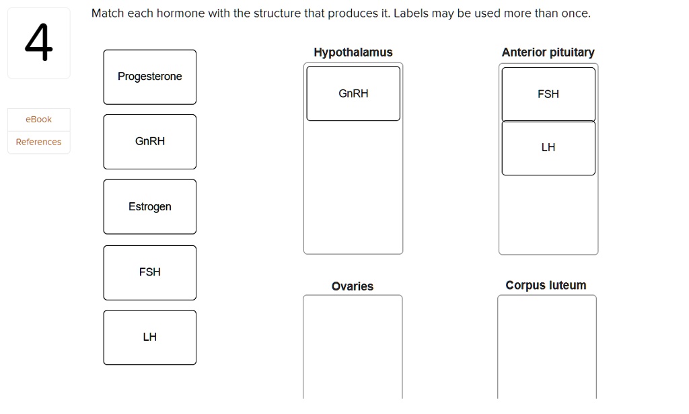Click the Anterior pituitary column heading
689x414 pixels.
[548, 52]
